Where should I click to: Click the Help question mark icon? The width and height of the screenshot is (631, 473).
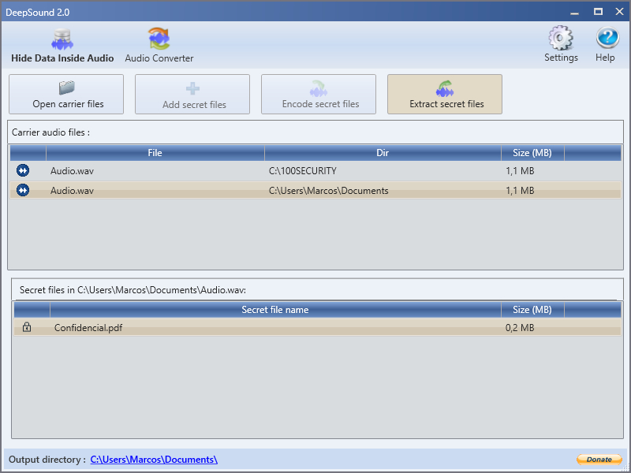pyautogui.click(x=607, y=38)
